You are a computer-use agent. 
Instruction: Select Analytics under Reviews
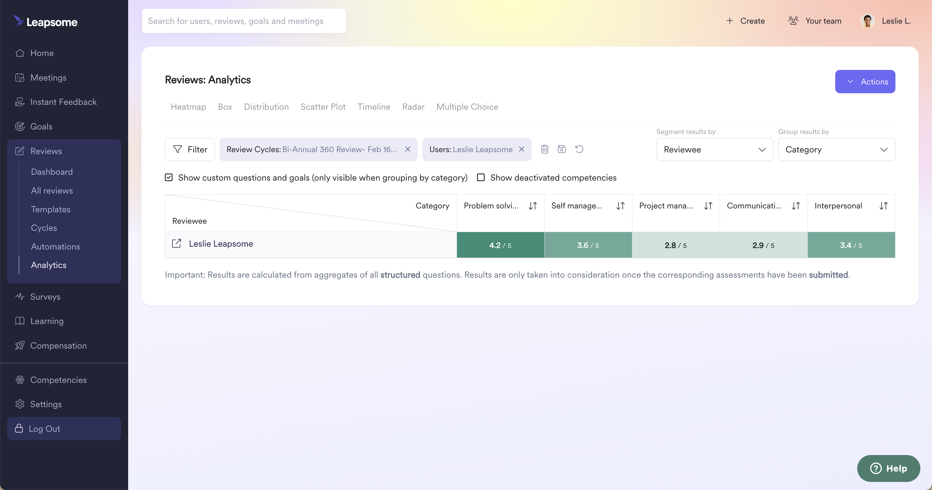pyautogui.click(x=49, y=265)
